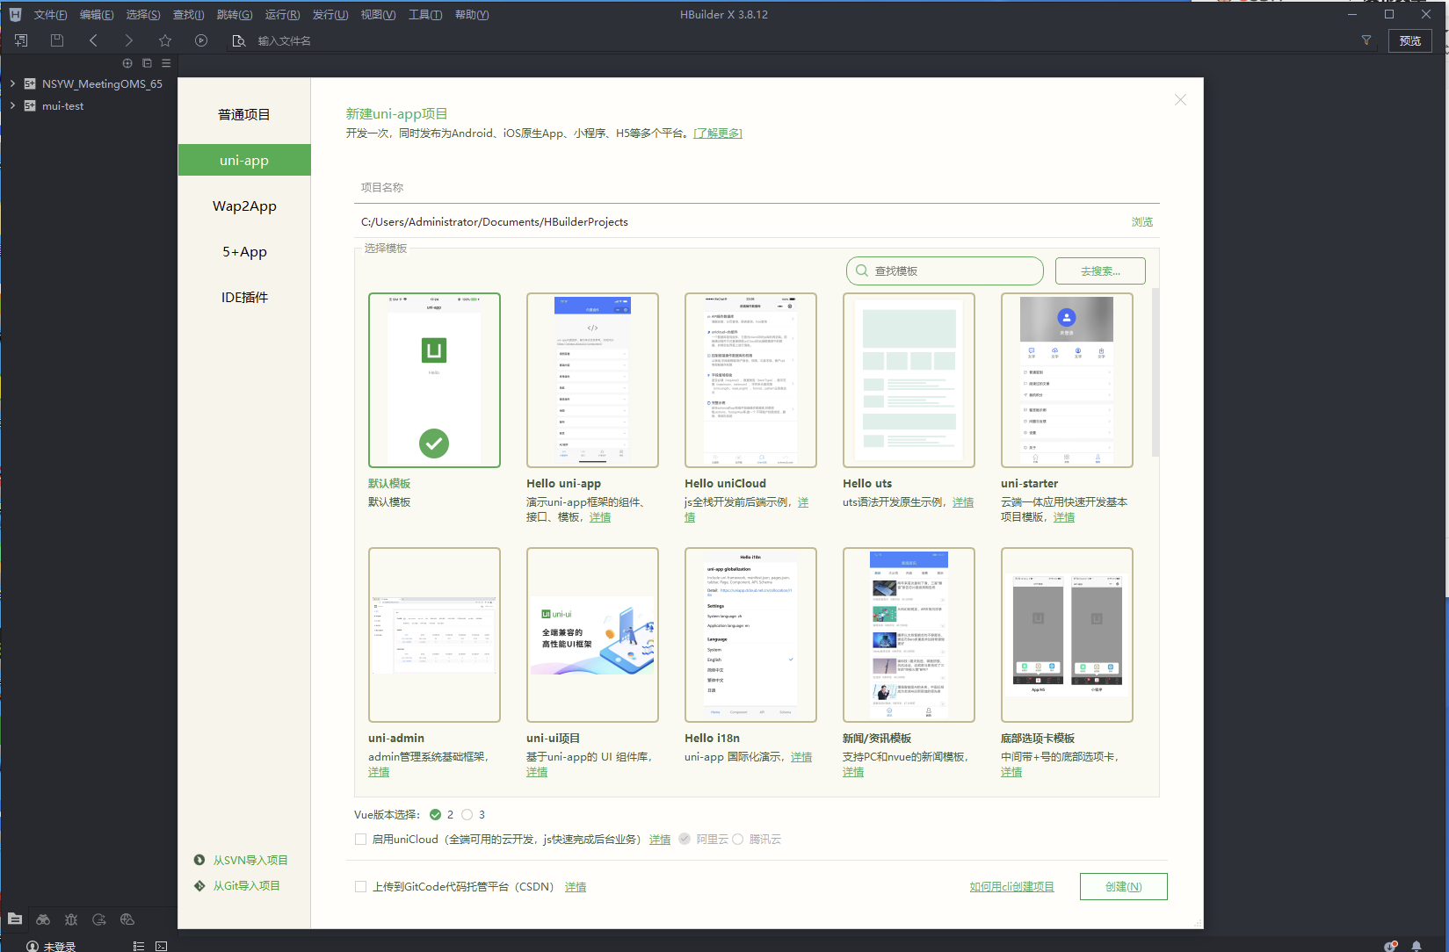Click the 未登录 user account icon

point(33,946)
